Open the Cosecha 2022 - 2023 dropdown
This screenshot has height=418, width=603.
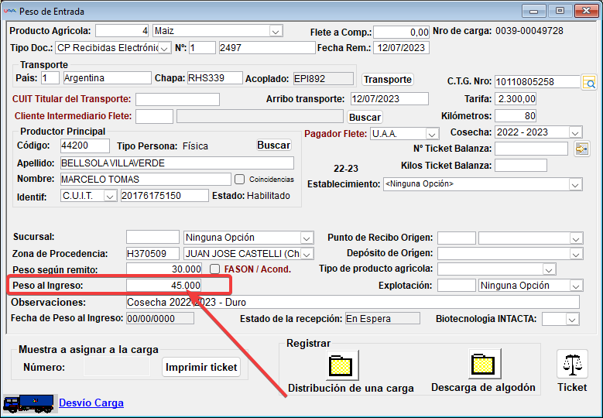(x=575, y=133)
